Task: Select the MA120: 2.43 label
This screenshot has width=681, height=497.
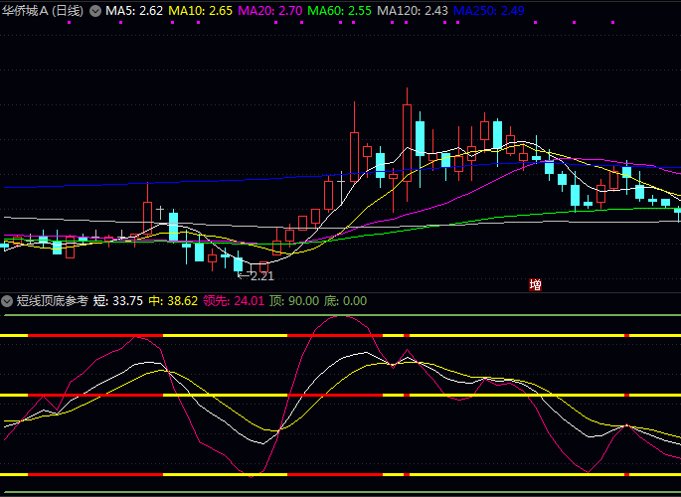Action: [412, 11]
